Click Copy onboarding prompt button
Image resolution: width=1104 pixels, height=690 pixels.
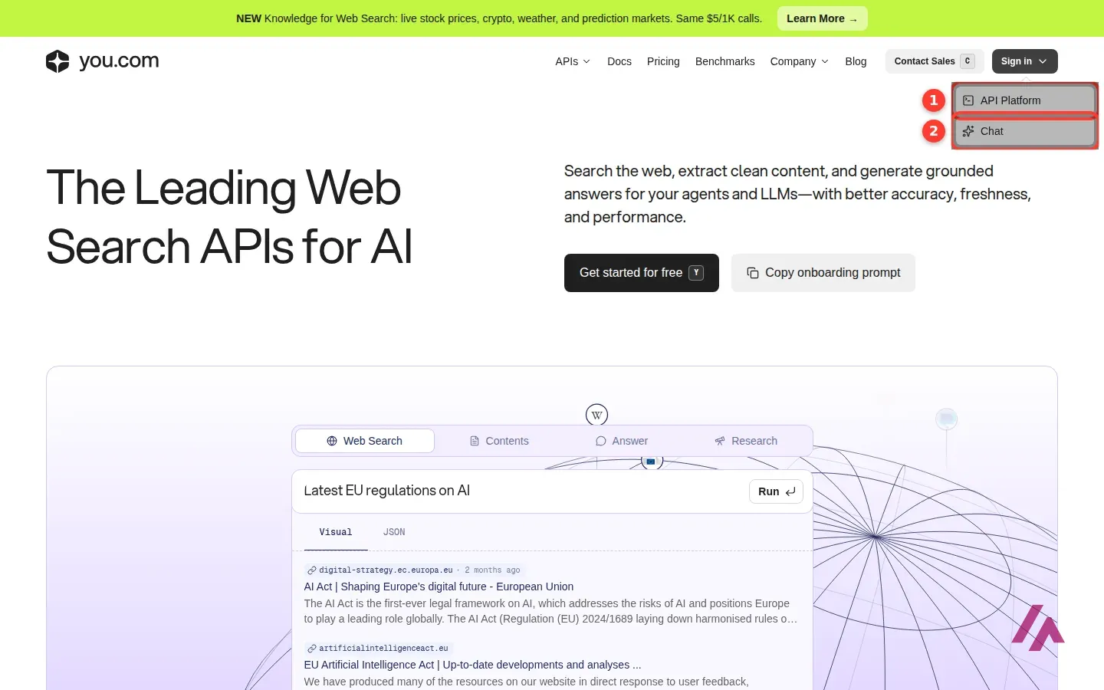(x=823, y=273)
